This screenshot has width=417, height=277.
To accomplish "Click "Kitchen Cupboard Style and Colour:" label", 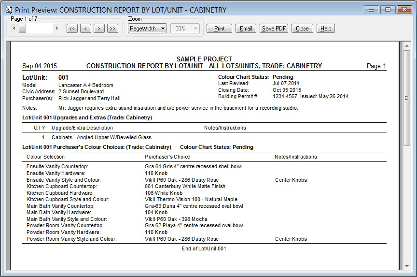I will 68,200.
